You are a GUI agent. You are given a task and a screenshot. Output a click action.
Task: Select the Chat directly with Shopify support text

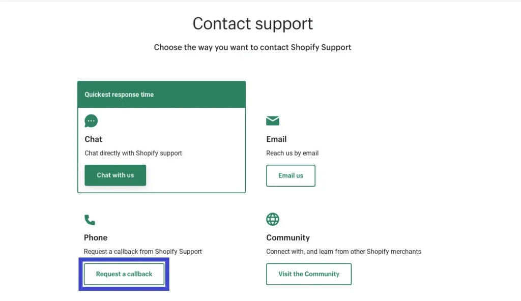(133, 153)
